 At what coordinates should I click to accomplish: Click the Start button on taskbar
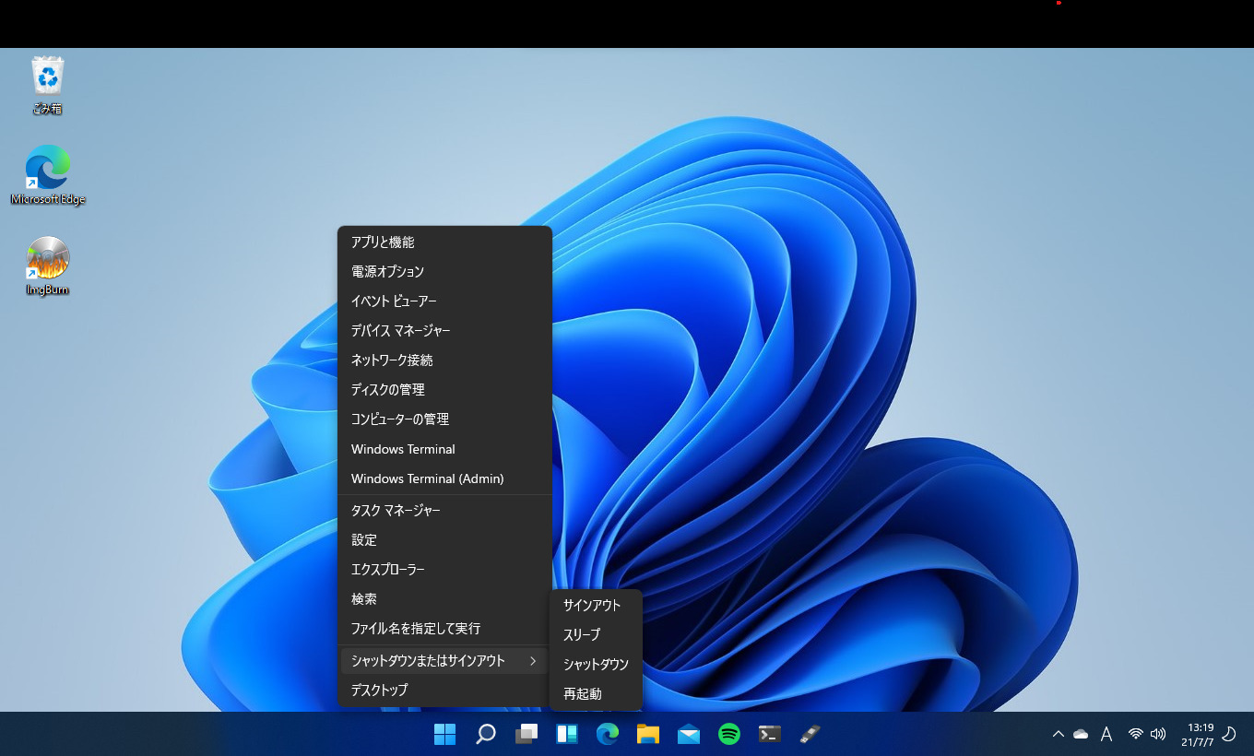click(x=444, y=734)
